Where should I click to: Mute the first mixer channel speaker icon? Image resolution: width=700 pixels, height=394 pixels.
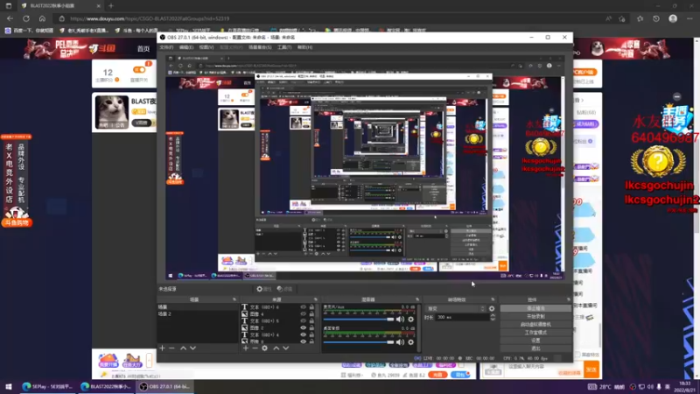click(400, 319)
